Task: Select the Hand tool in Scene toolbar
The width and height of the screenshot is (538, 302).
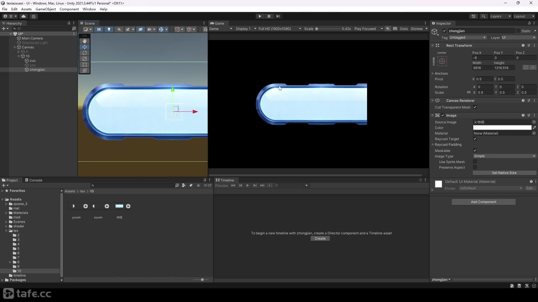Action: pyautogui.click(x=84, y=41)
